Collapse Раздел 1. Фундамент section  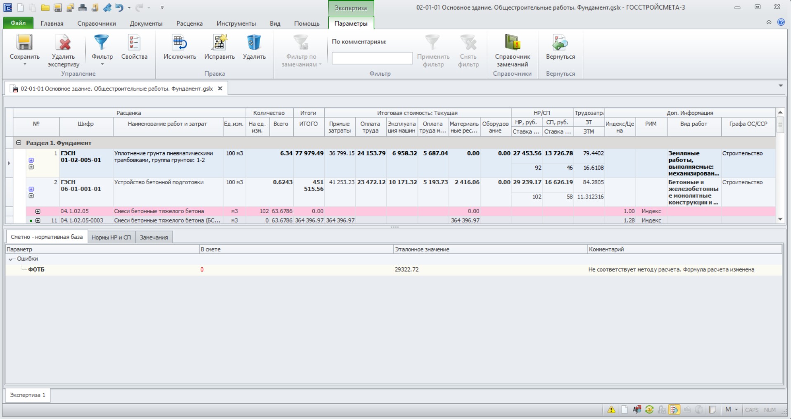[19, 143]
